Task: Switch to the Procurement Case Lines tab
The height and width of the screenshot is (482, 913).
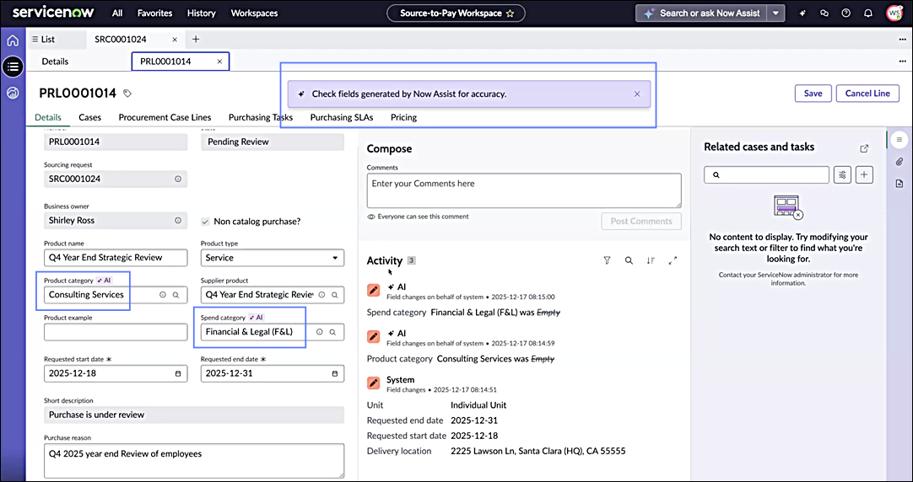Action: tap(165, 117)
